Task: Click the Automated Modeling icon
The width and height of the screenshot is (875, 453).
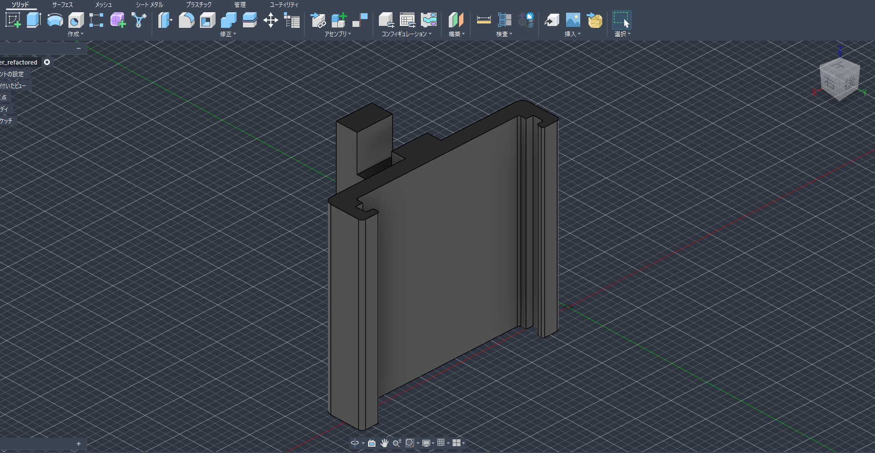Action: [139, 20]
